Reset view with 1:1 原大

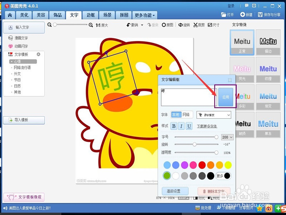[102, 25]
